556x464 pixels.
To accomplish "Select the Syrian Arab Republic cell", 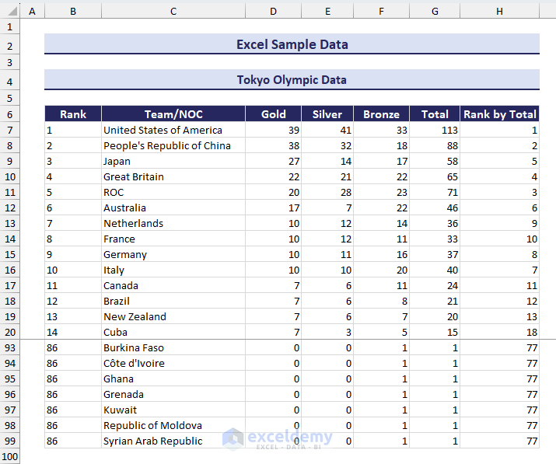I will [x=173, y=441].
